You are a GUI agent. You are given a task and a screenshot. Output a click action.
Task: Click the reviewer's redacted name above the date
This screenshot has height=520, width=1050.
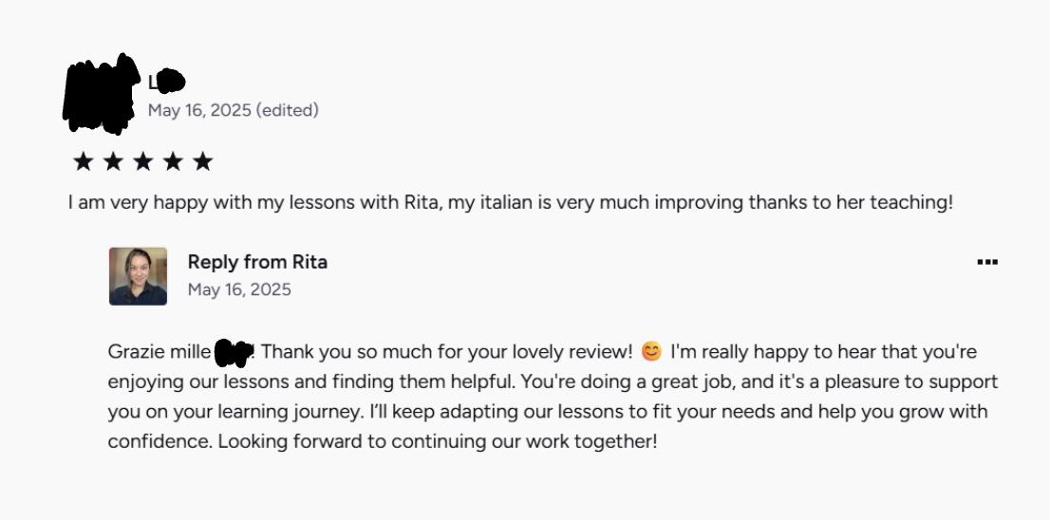(x=166, y=82)
